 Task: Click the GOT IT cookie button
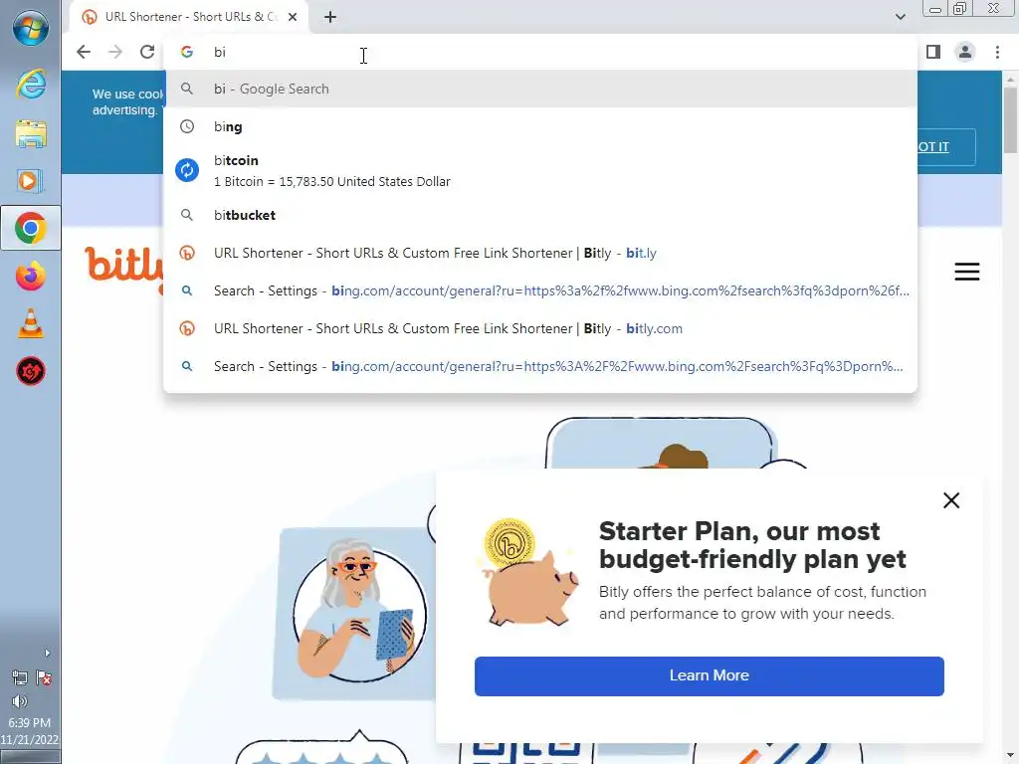(x=943, y=147)
